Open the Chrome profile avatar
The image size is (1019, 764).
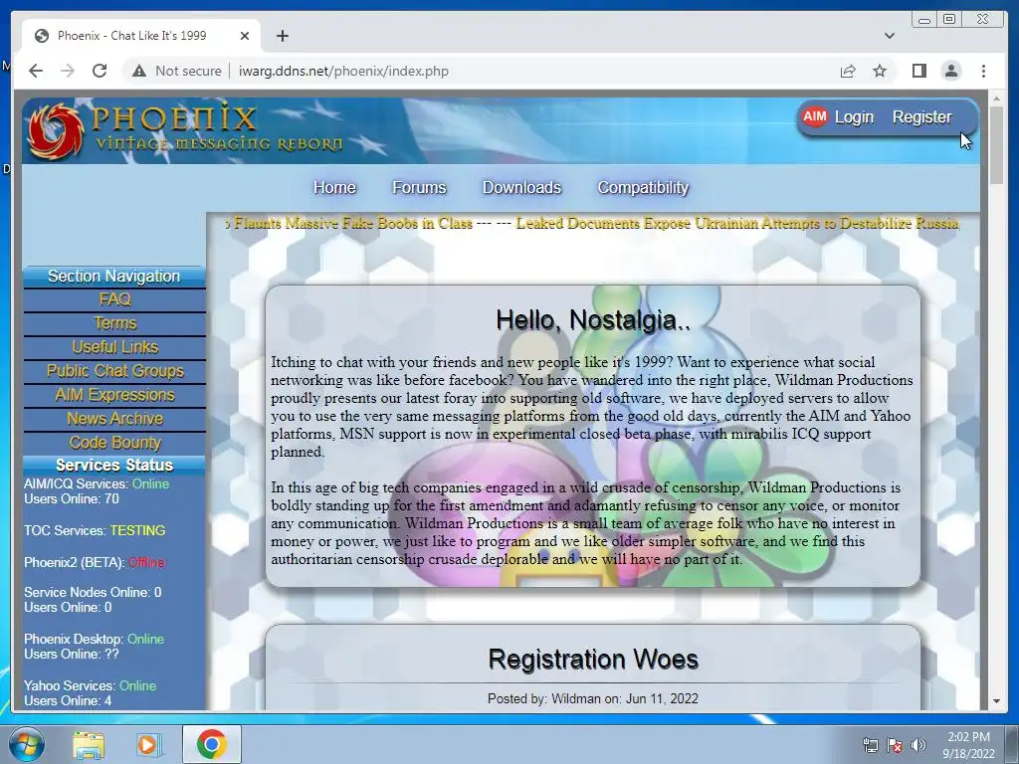click(x=951, y=71)
